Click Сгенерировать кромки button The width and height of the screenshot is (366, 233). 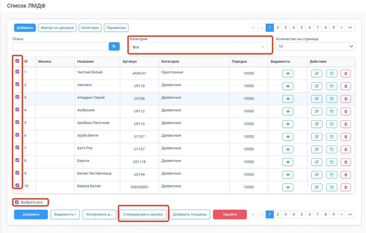click(x=143, y=214)
